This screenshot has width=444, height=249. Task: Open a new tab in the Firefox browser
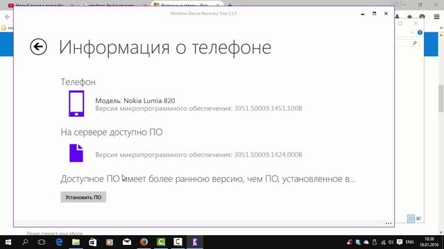coord(230,5)
